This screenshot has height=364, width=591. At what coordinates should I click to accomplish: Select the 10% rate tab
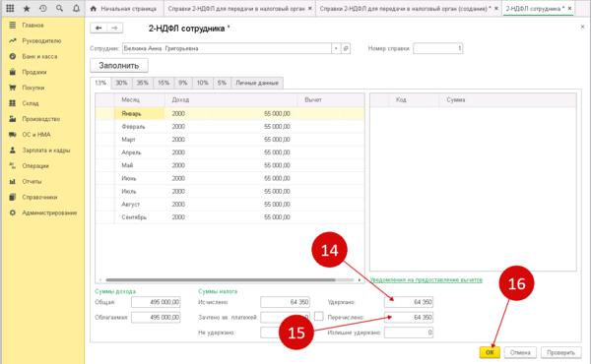coord(203,83)
